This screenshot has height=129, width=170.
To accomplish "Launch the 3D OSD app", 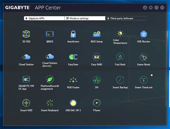I will (x=26, y=34).
